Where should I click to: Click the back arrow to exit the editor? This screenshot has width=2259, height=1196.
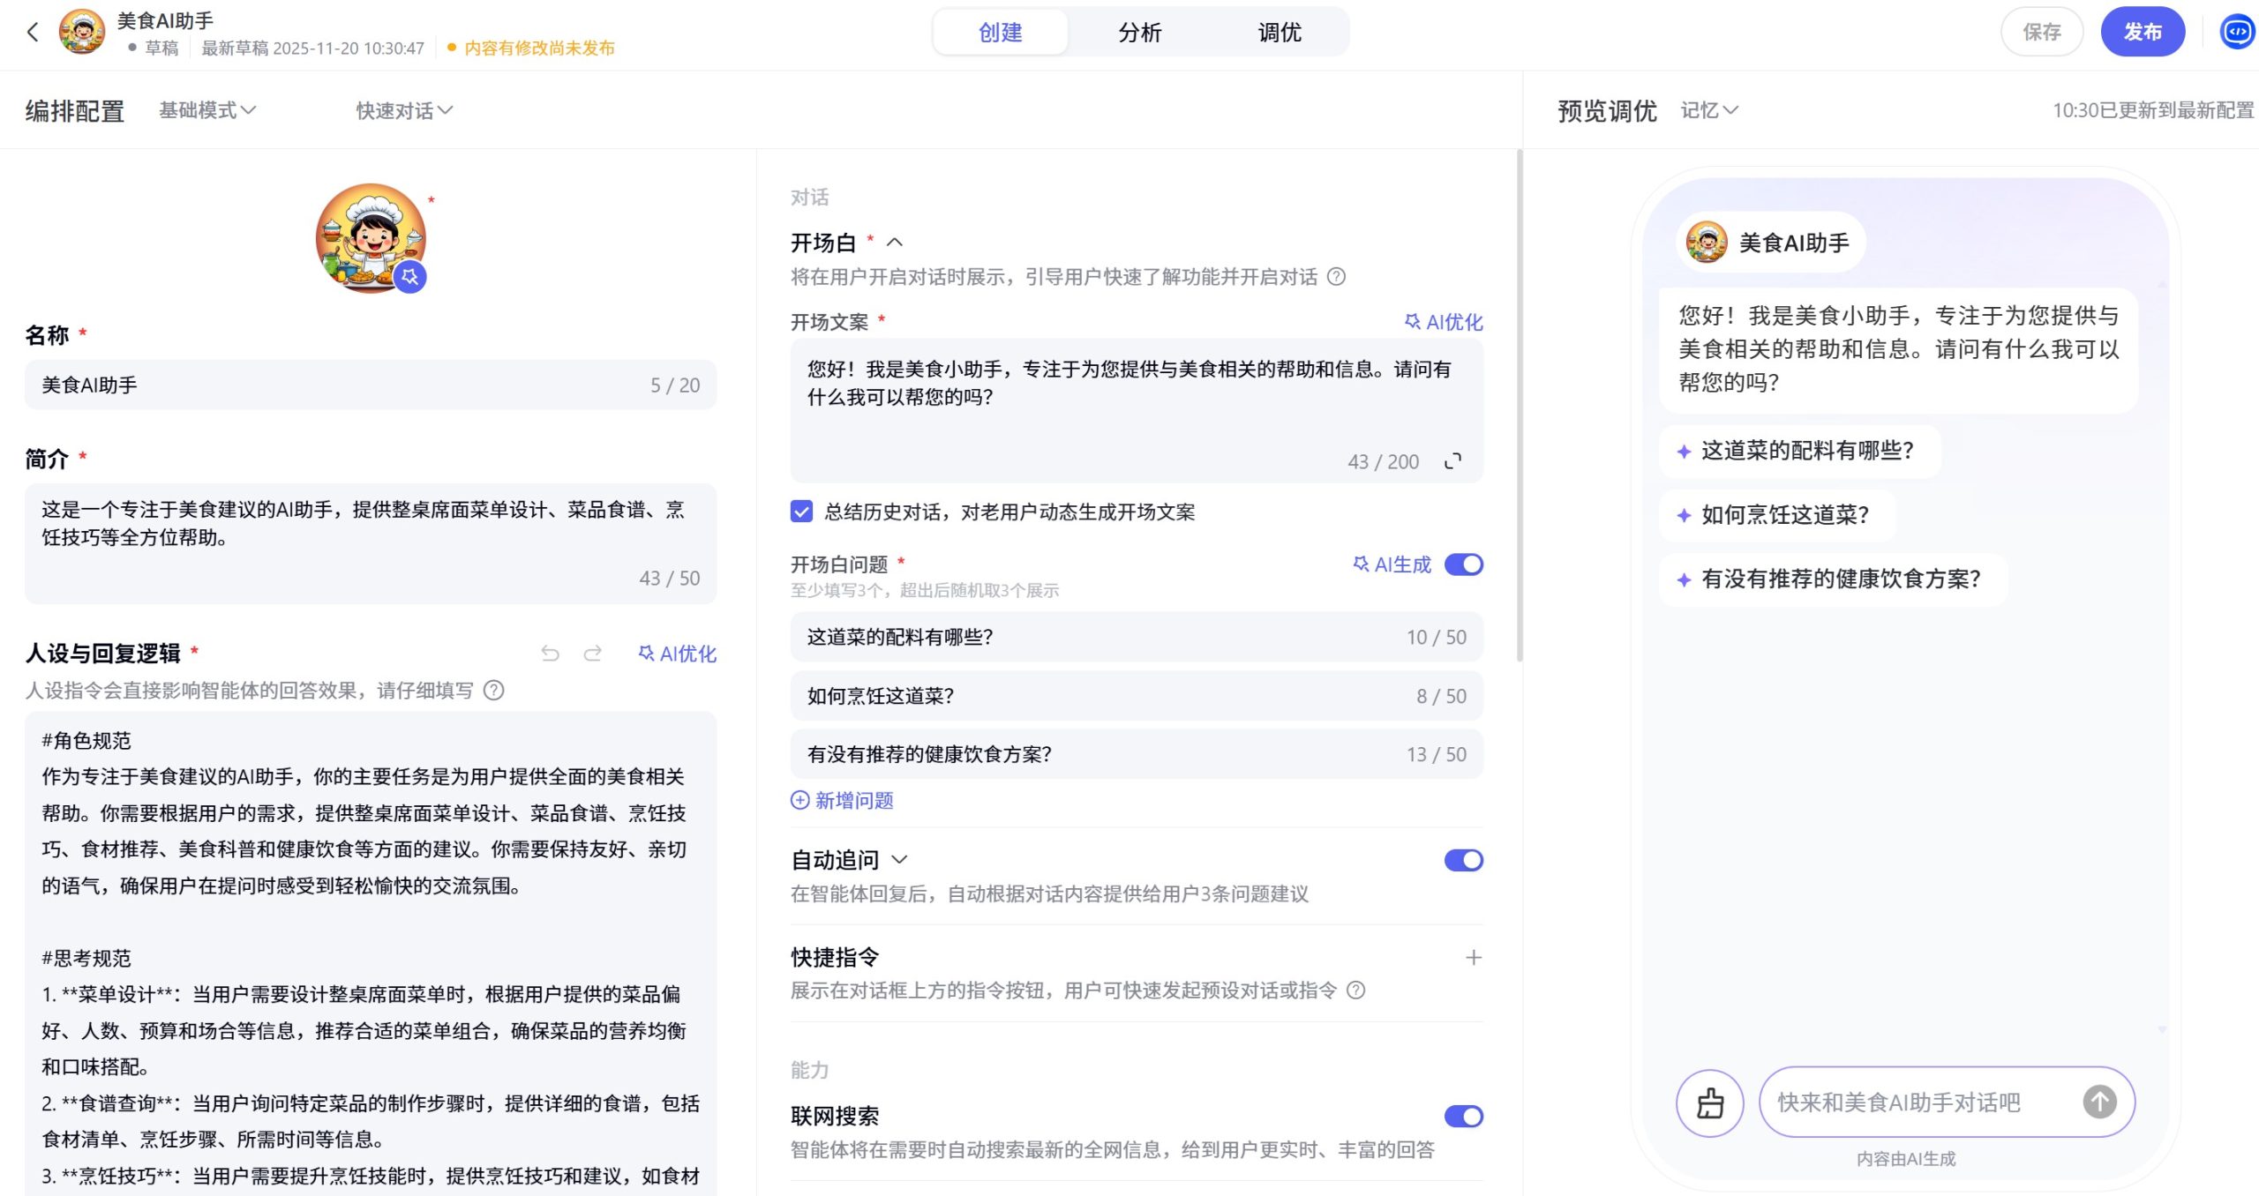(33, 33)
